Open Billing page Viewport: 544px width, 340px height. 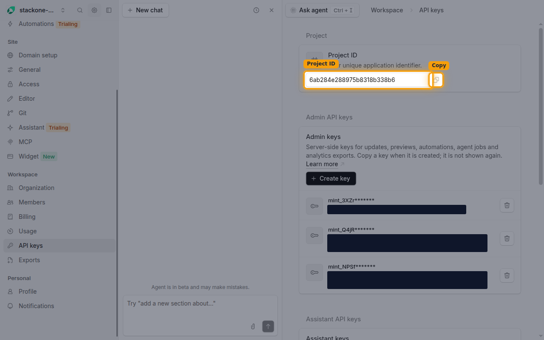pos(59,217)
